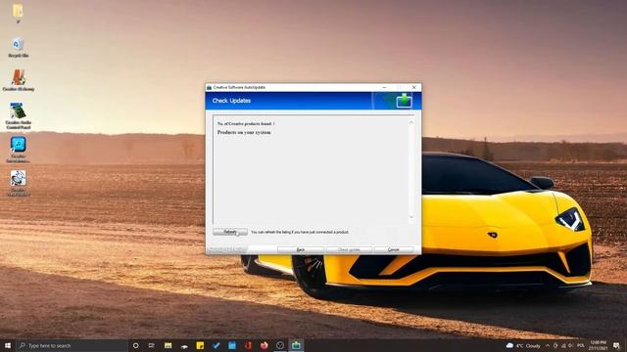Click the Check update button

pos(349,249)
